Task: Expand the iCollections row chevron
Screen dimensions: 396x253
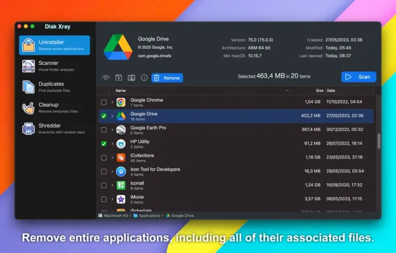Action: pos(112,157)
